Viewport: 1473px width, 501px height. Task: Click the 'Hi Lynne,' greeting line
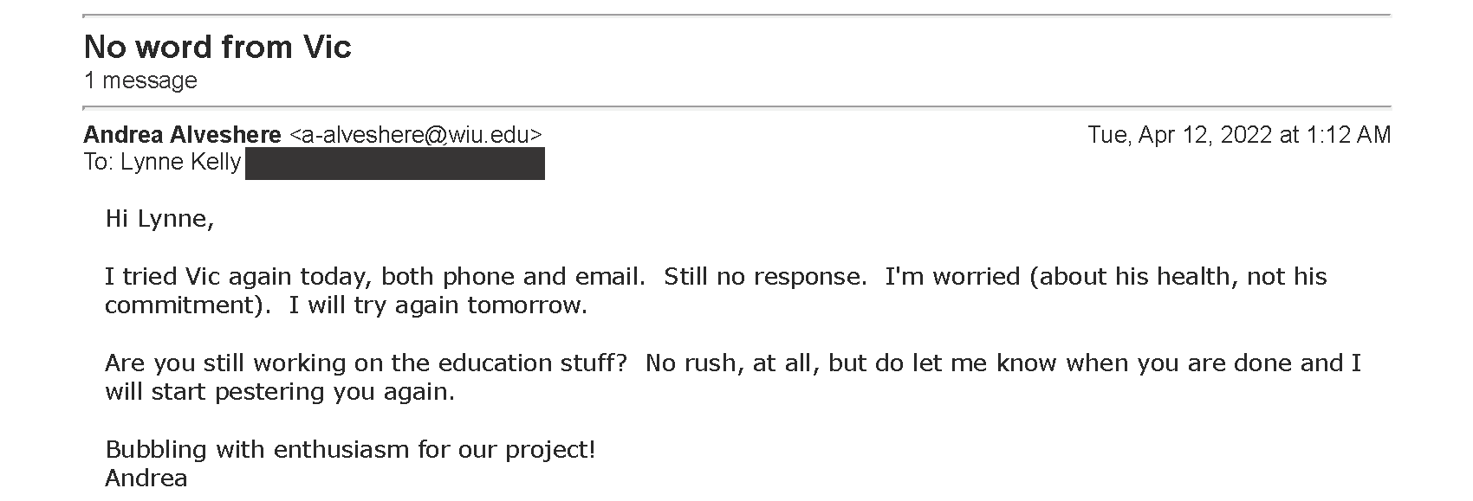tap(159, 219)
